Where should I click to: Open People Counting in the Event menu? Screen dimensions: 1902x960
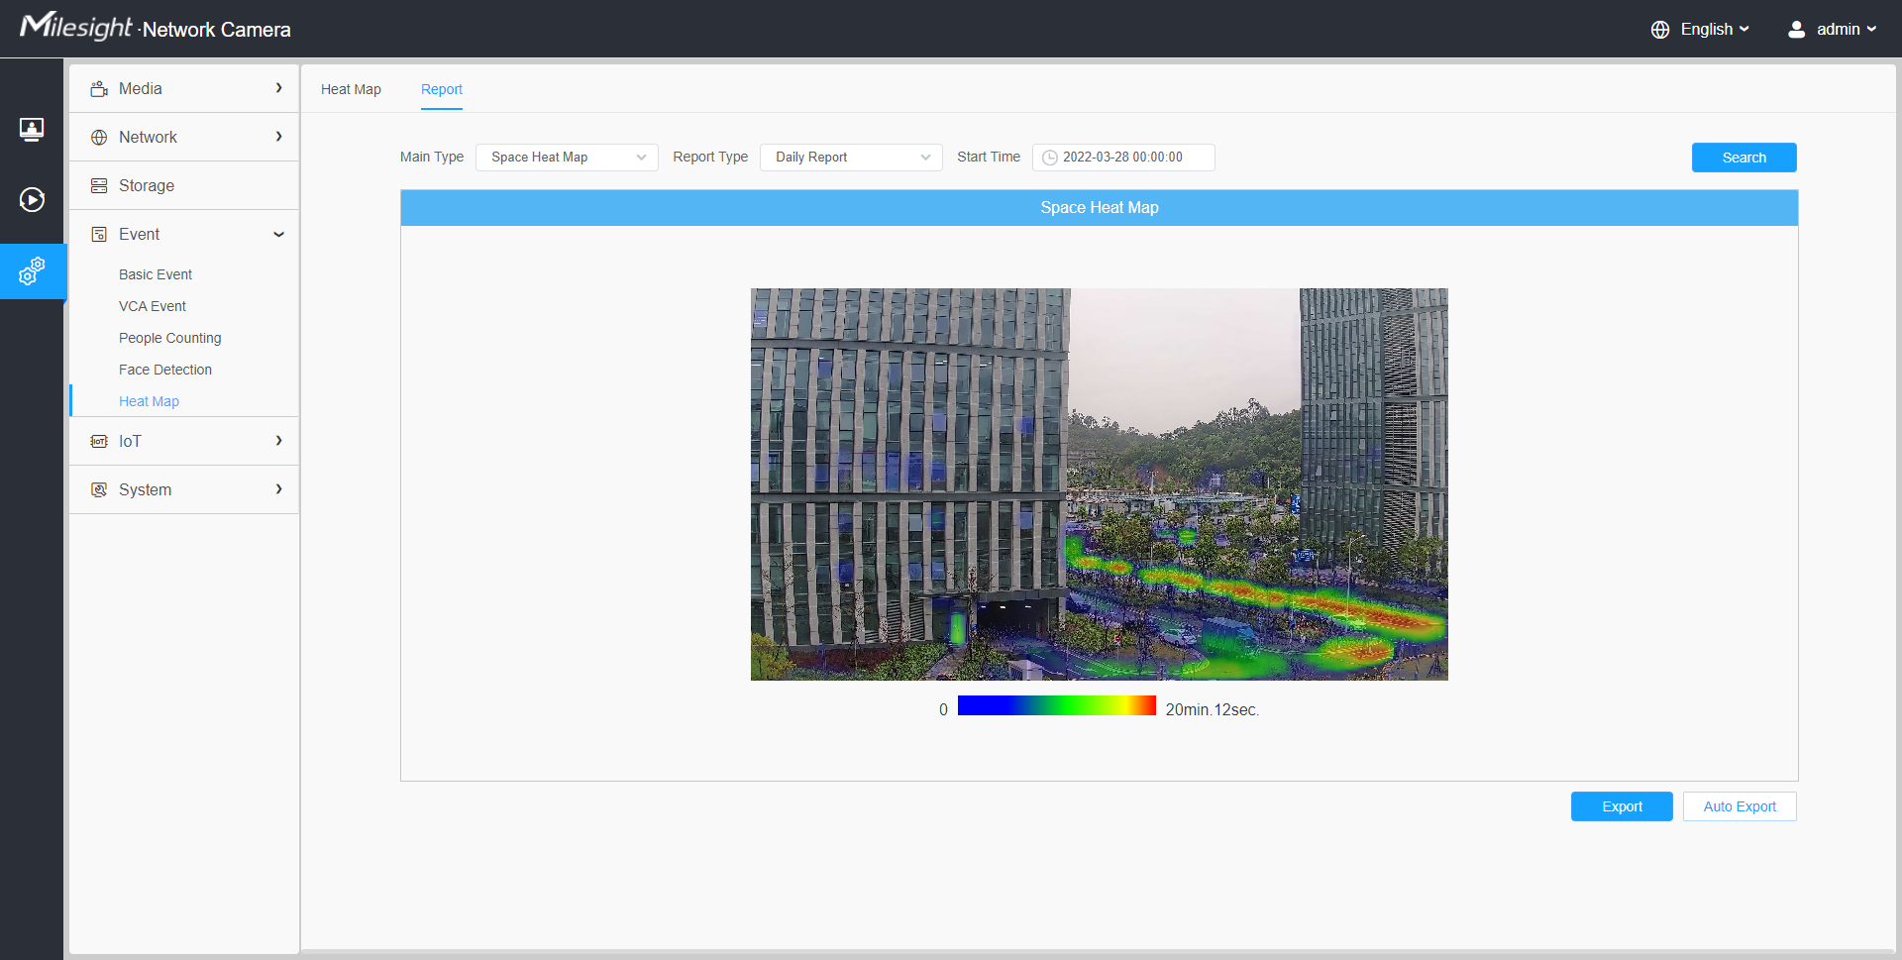click(170, 338)
